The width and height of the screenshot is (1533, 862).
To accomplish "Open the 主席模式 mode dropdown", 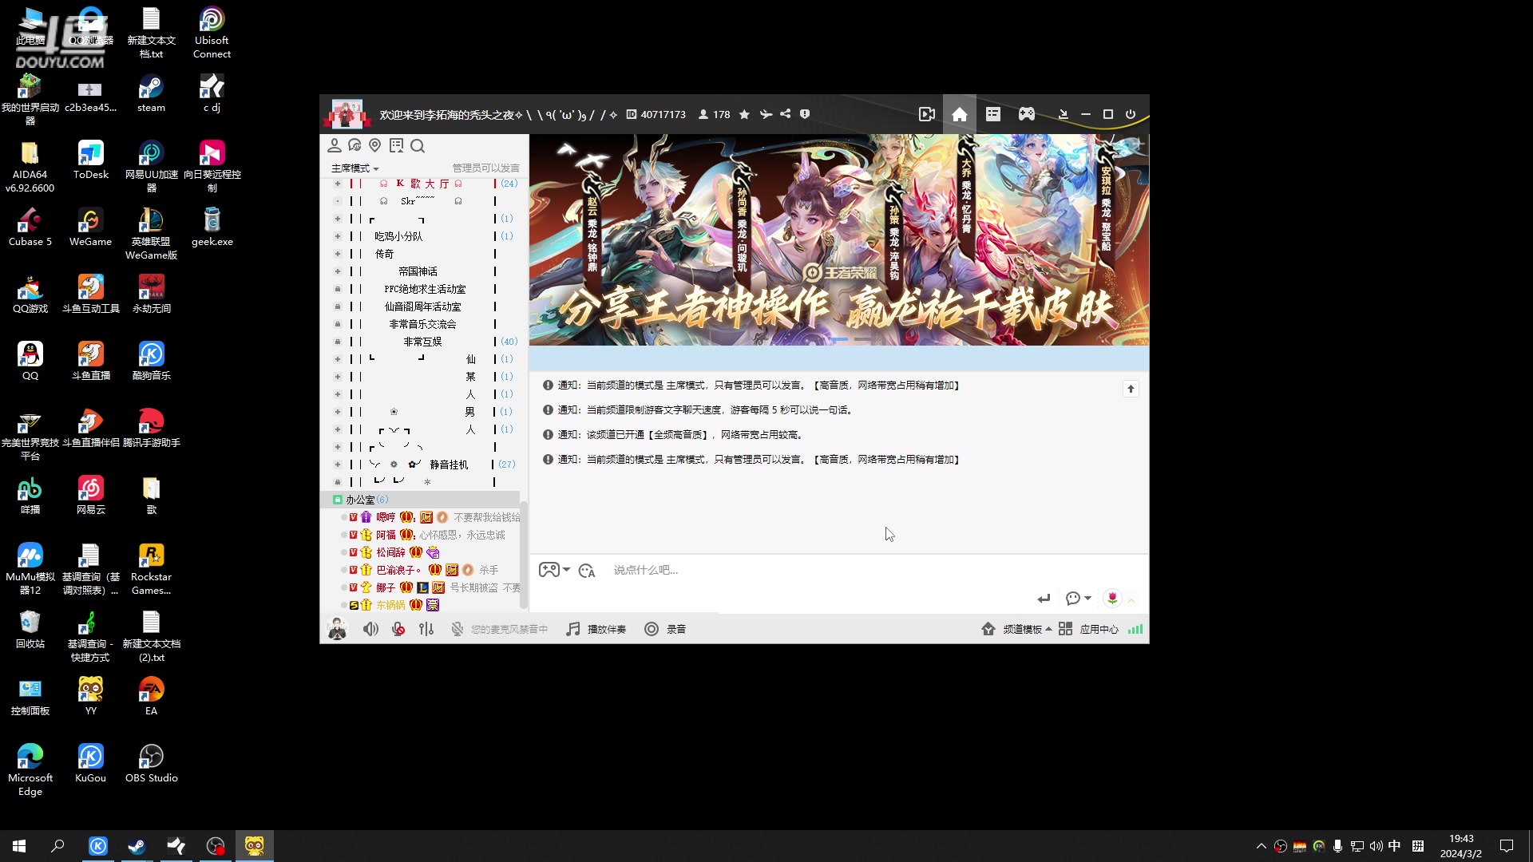I will (354, 168).
